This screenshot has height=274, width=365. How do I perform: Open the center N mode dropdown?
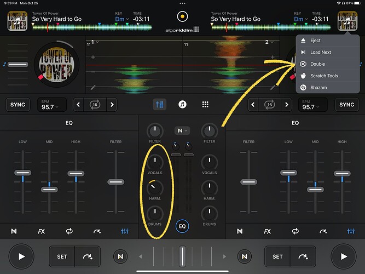tap(182, 130)
